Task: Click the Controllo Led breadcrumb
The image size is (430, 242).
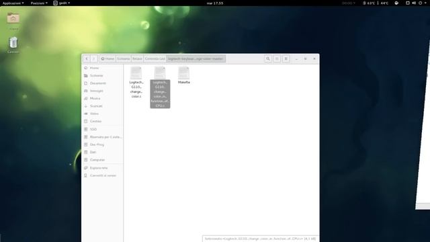Action: (155, 58)
